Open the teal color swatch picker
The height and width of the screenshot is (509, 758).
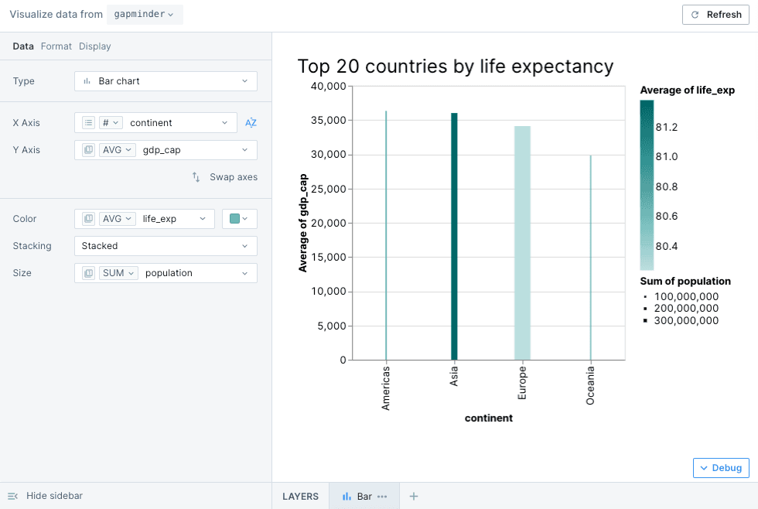pyautogui.click(x=239, y=219)
